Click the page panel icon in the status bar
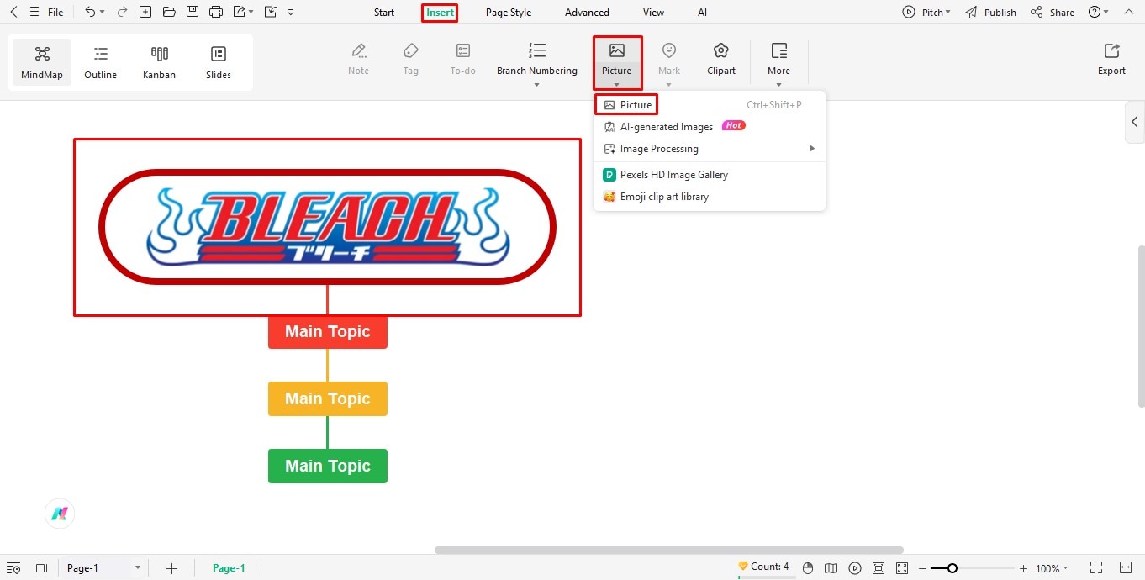This screenshot has width=1145, height=580. [40, 568]
